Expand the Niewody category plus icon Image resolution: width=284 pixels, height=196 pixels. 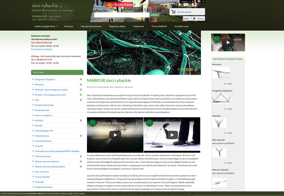point(81,90)
